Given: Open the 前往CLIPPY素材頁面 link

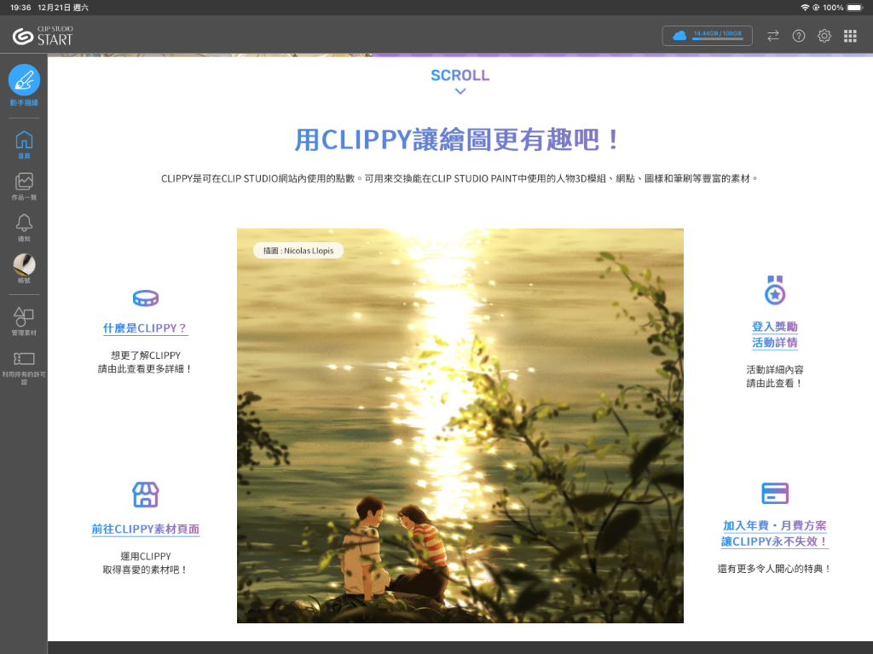Looking at the screenshot, I should [x=145, y=530].
